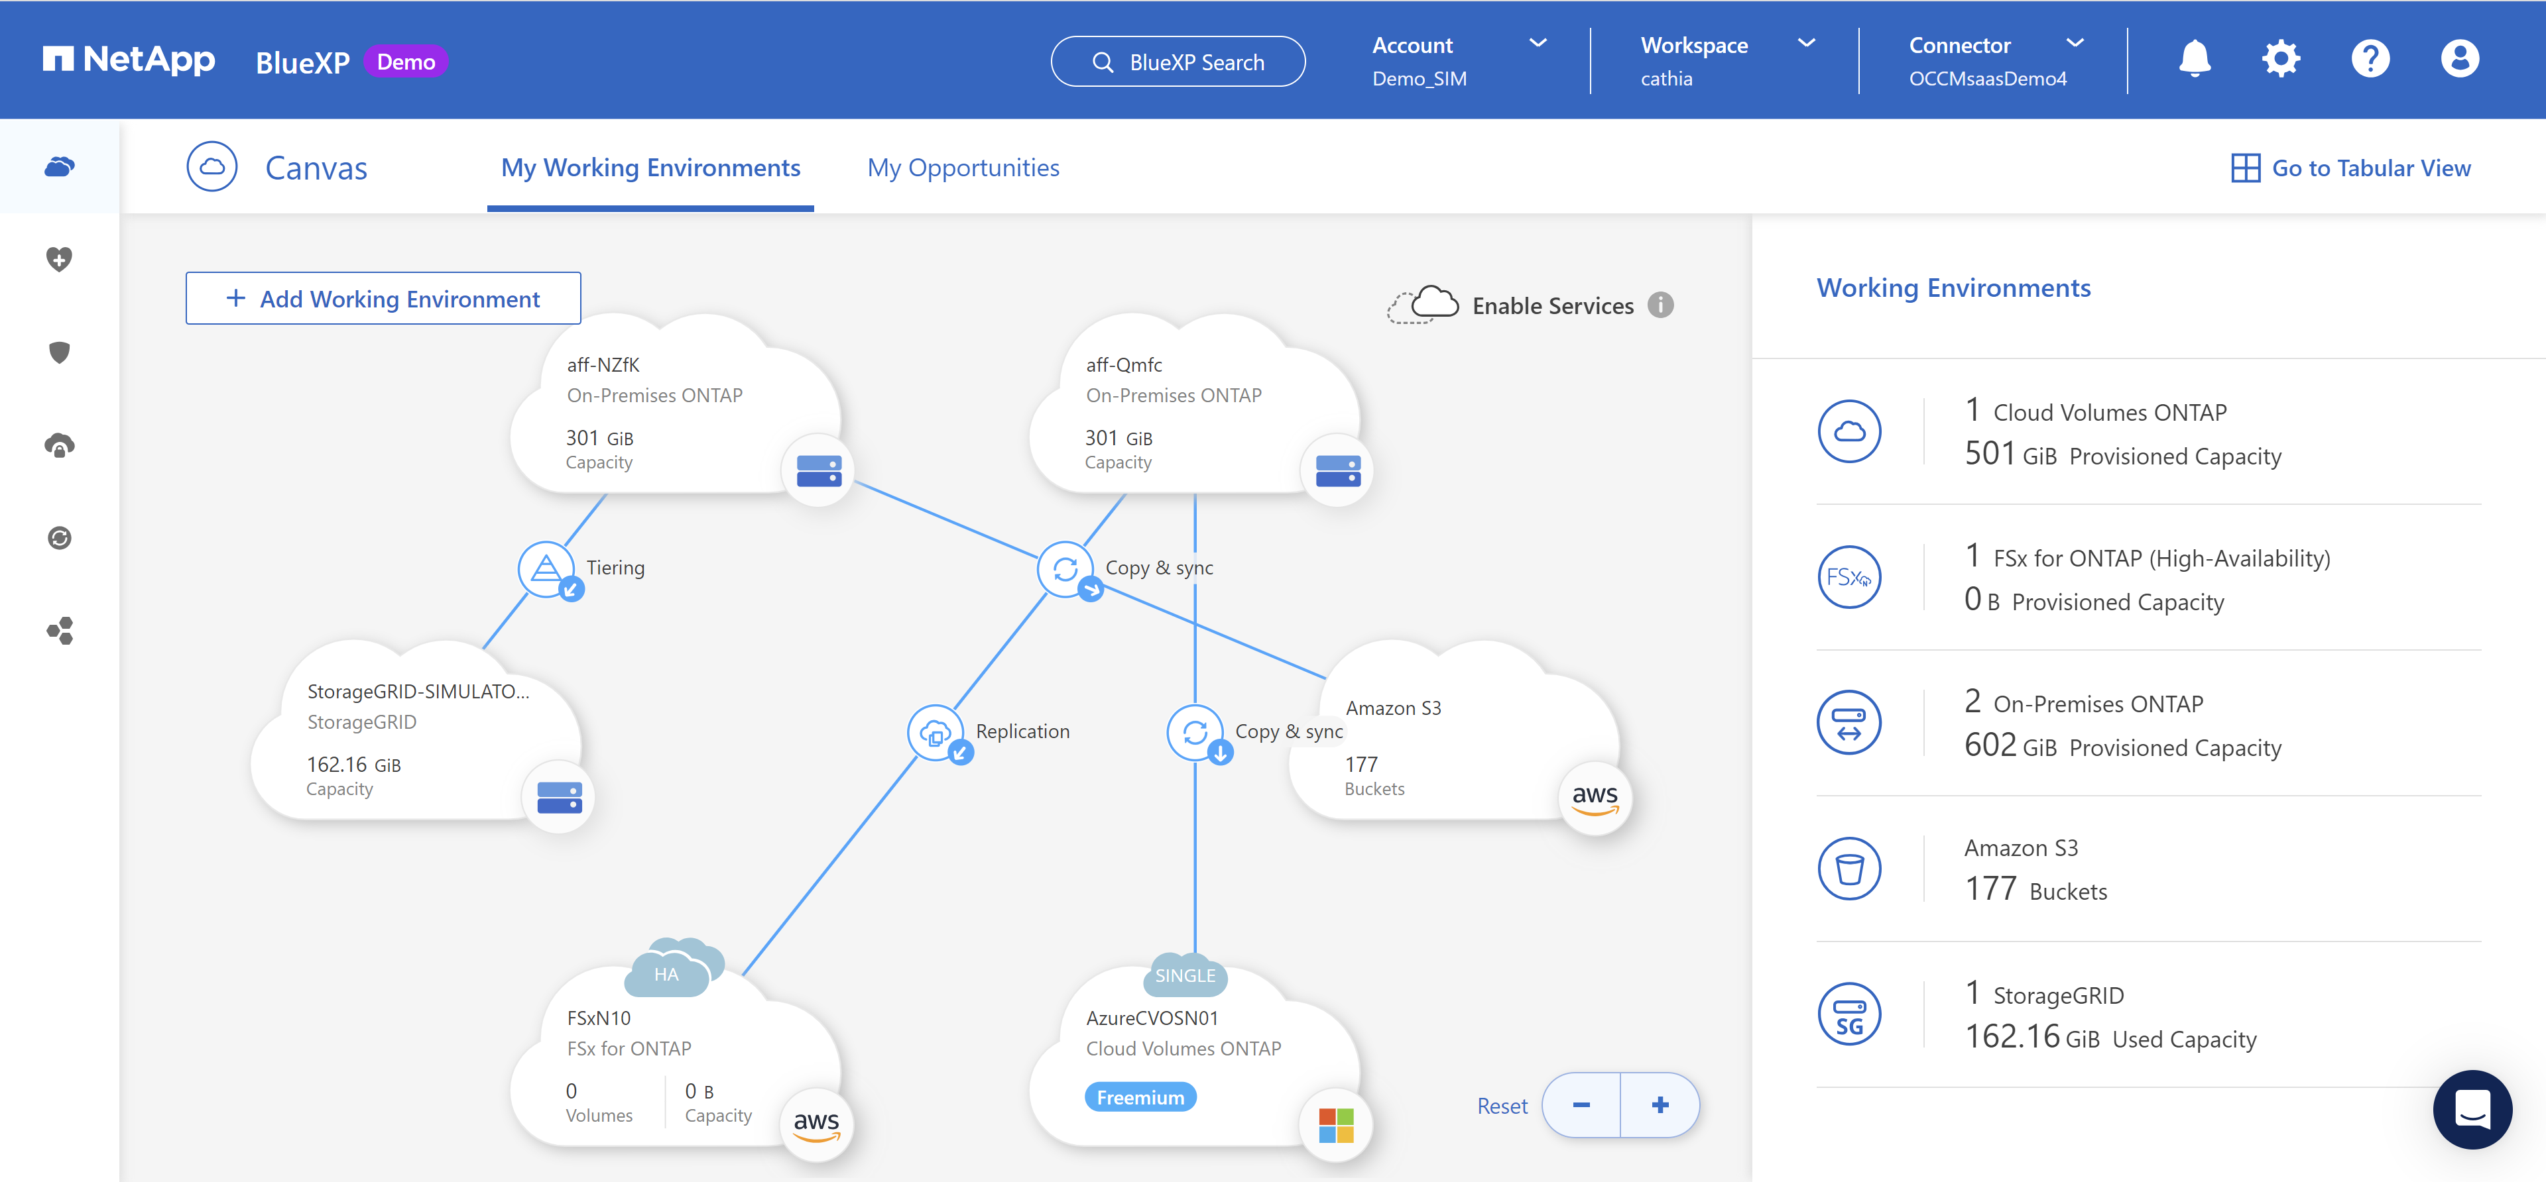The width and height of the screenshot is (2546, 1182).
Task: Click Add Working Environment button
Action: point(383,298)
